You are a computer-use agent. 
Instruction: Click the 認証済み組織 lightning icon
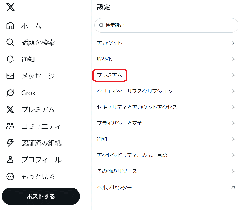pos(10,143)
